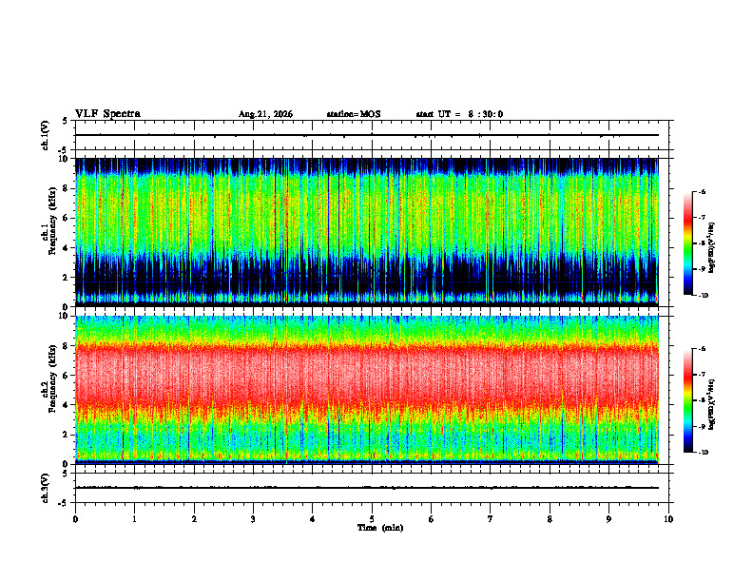
Task: Click the 10 minute tick on time axis
Action: [668, 519]
